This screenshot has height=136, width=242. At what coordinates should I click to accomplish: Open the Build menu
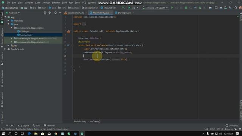pos(64,3)
